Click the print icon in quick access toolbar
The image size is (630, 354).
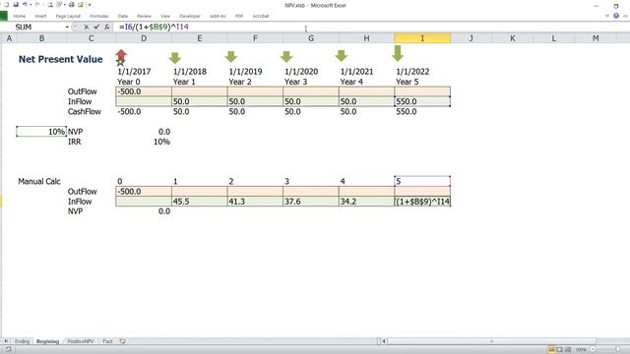(71, 5)
